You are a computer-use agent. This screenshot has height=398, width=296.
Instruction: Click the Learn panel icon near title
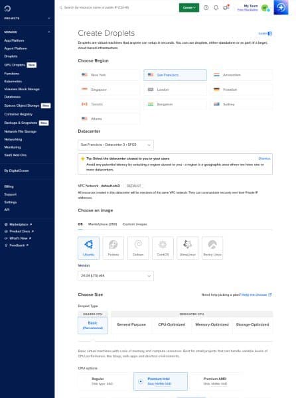(270, 33)
